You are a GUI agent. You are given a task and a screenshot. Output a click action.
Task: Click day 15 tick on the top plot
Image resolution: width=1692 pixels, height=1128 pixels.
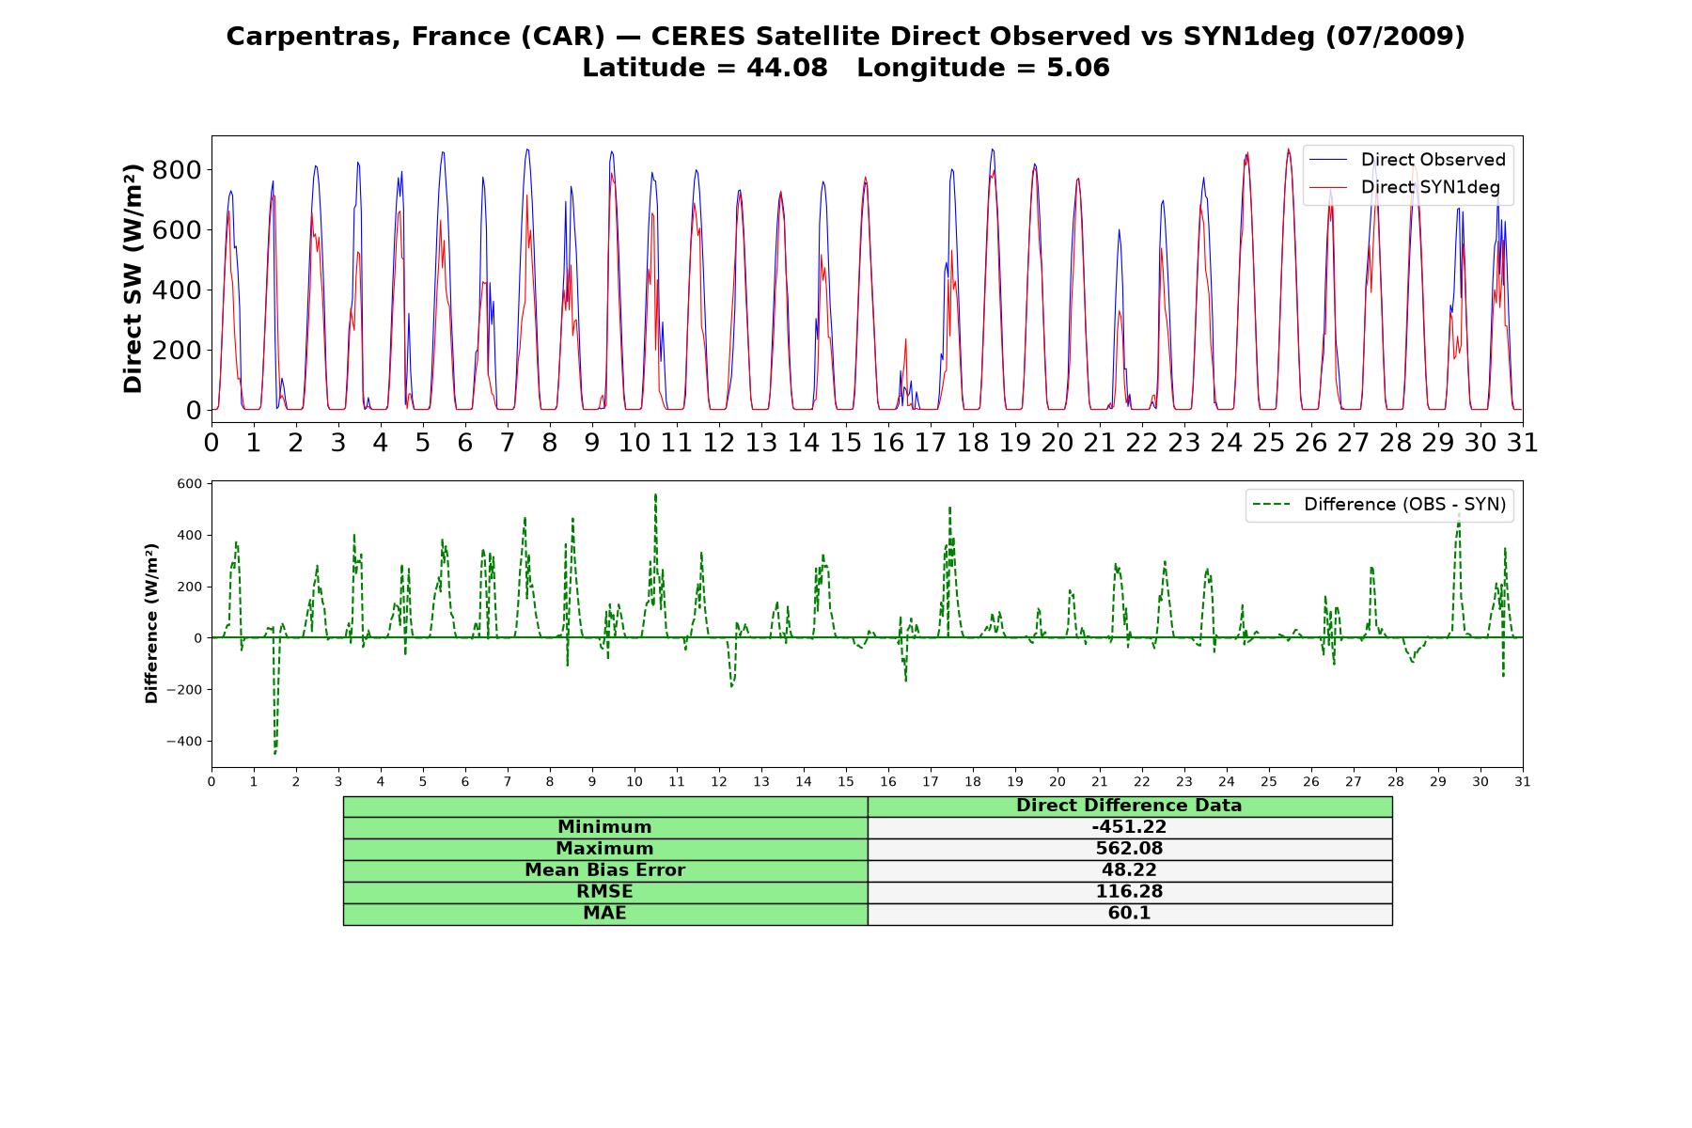click(845, 442)
